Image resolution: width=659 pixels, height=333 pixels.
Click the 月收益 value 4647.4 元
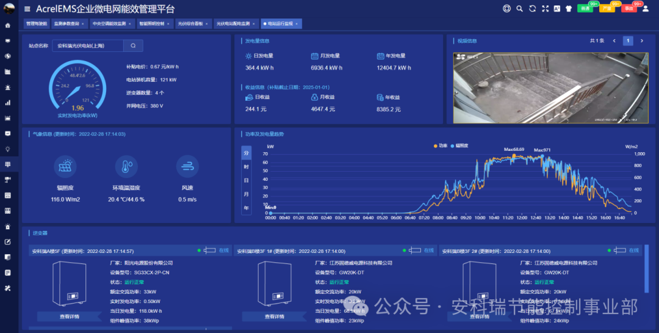pos(323,109)
